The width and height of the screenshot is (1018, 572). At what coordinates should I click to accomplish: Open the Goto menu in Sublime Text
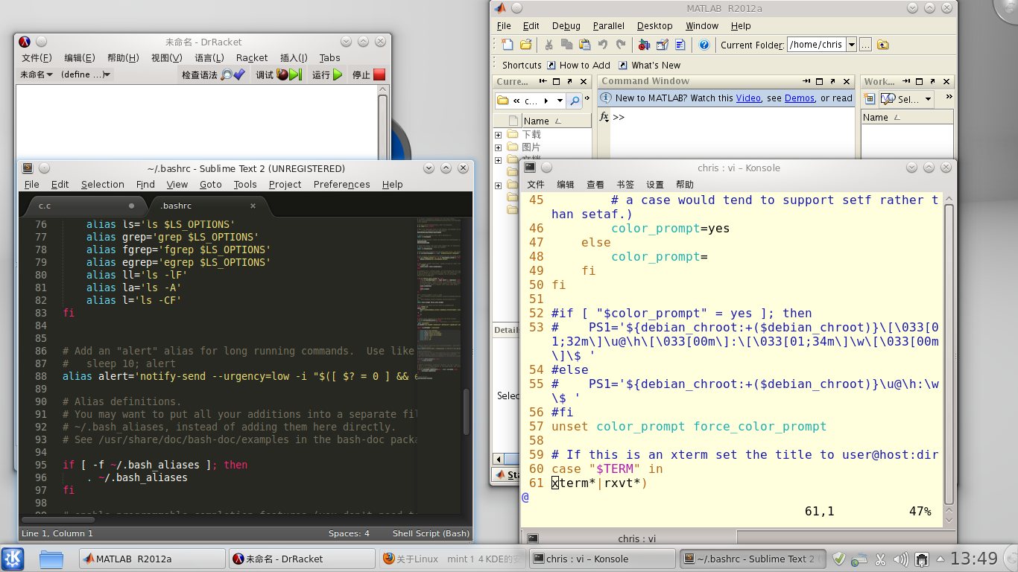(x=211, y=185)
